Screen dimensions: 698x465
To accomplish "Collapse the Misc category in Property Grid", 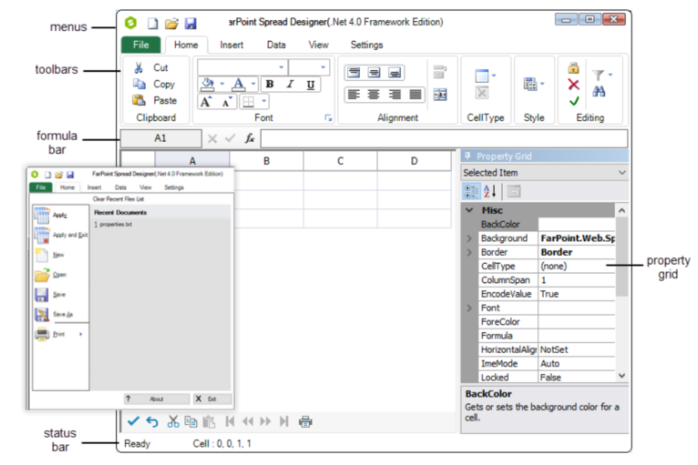I will point(469,210).
